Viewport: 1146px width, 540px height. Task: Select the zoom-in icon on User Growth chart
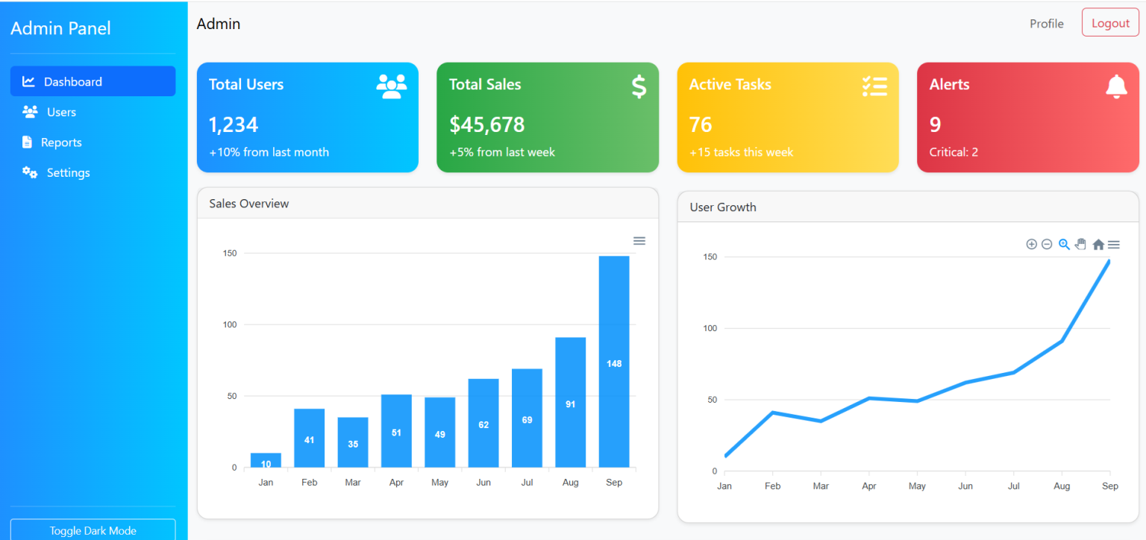click(1031, 244)
